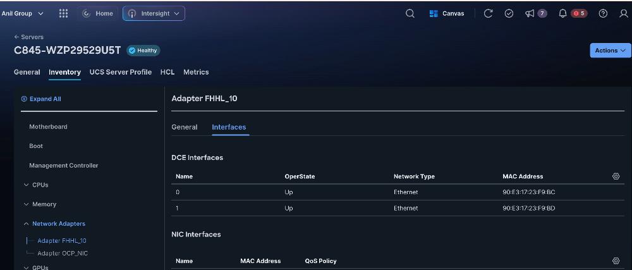The width and height of the screenshot is (632, 270).
Task: Click the red alerts badge showing 5
Action: [x=579, y=14]
